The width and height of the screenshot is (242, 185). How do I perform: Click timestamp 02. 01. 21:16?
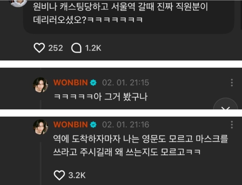(x=125, y=124)
